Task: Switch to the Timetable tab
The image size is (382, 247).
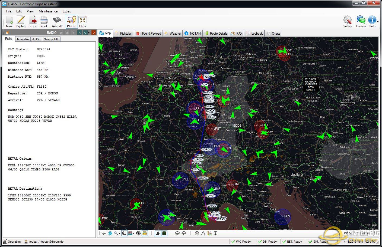Action: click(23, 39)
